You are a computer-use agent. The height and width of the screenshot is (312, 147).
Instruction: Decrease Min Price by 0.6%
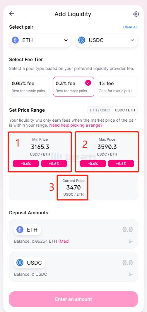(x=26, y=163)
